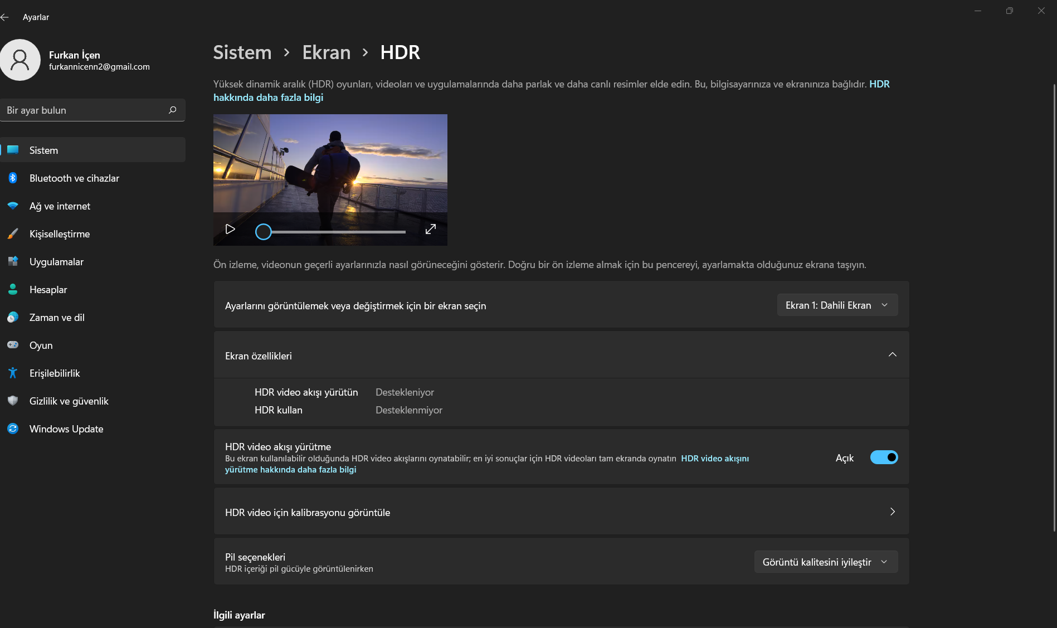Open HDR video için kalibrasyonu görüntüle
This screenshot has height=628, width=1057.
click(562, 512)
